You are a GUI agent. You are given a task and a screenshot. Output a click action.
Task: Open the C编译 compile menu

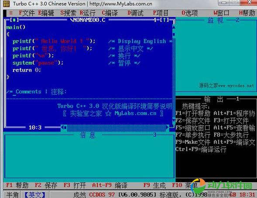point(110,13)
